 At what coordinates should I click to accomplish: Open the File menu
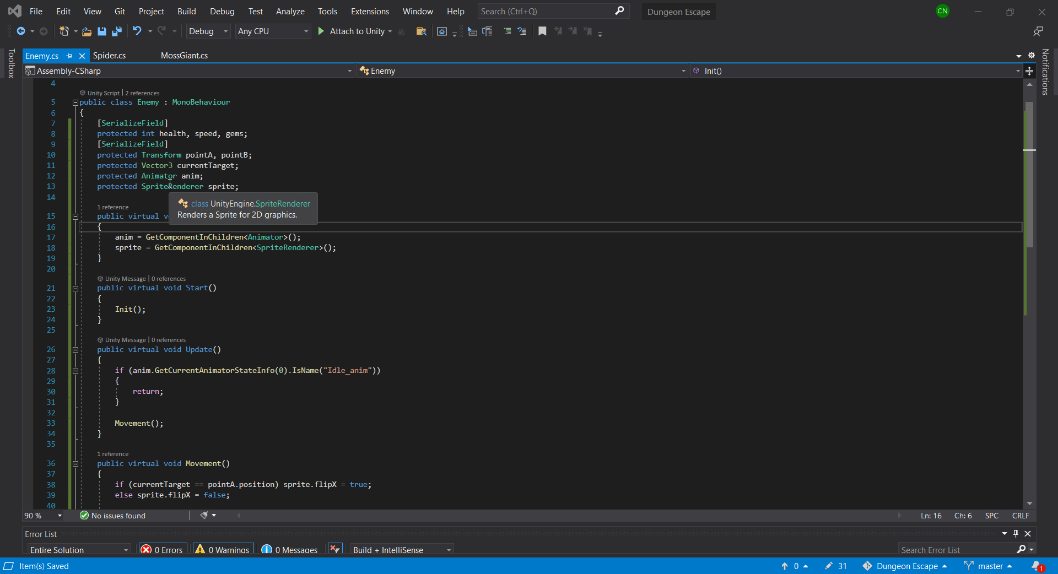[x=36, y=12]
